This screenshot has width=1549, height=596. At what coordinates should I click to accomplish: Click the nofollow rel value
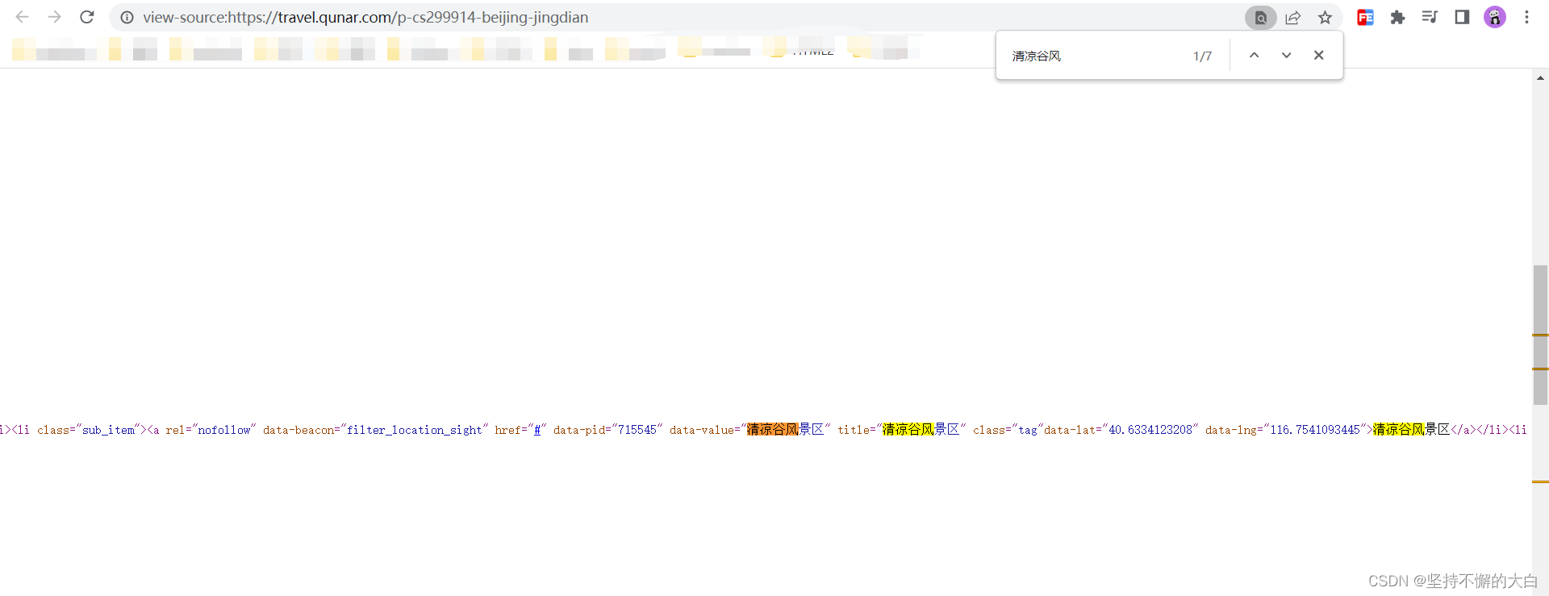click(224, 430)
